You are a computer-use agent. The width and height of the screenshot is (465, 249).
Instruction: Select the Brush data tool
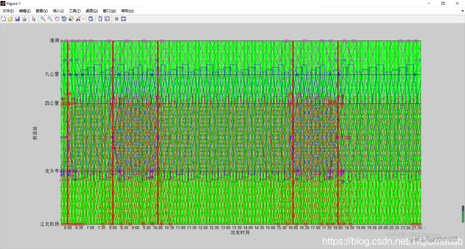click(78, 19)
